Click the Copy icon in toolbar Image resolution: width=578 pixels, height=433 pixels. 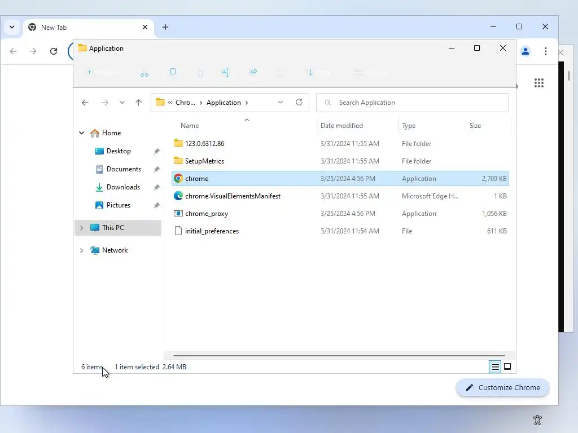pyautogui.click(x=172, y=72)
